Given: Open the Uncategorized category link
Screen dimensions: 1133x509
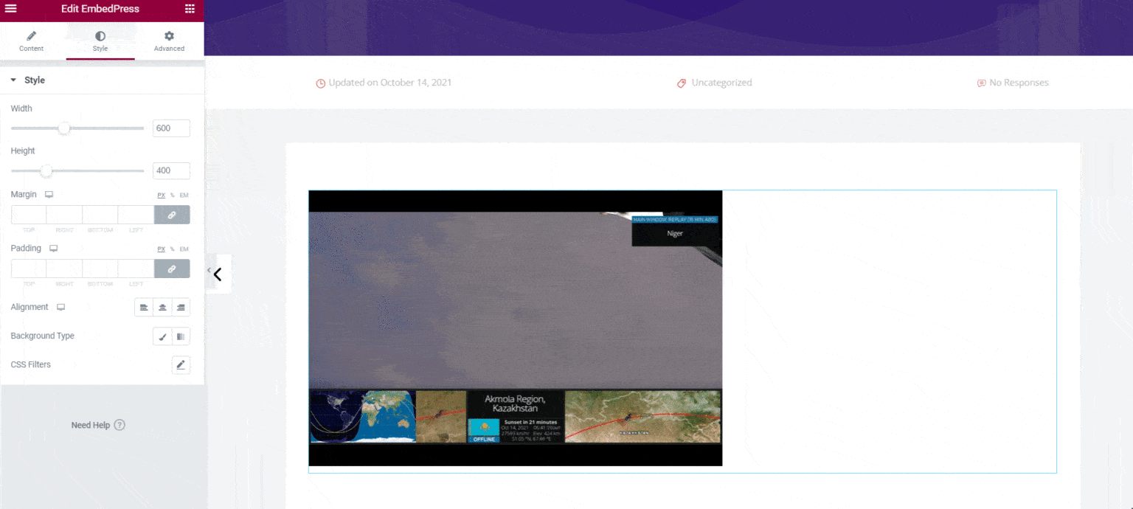Looking at the screenshot, I should click(x=722, y=83).
